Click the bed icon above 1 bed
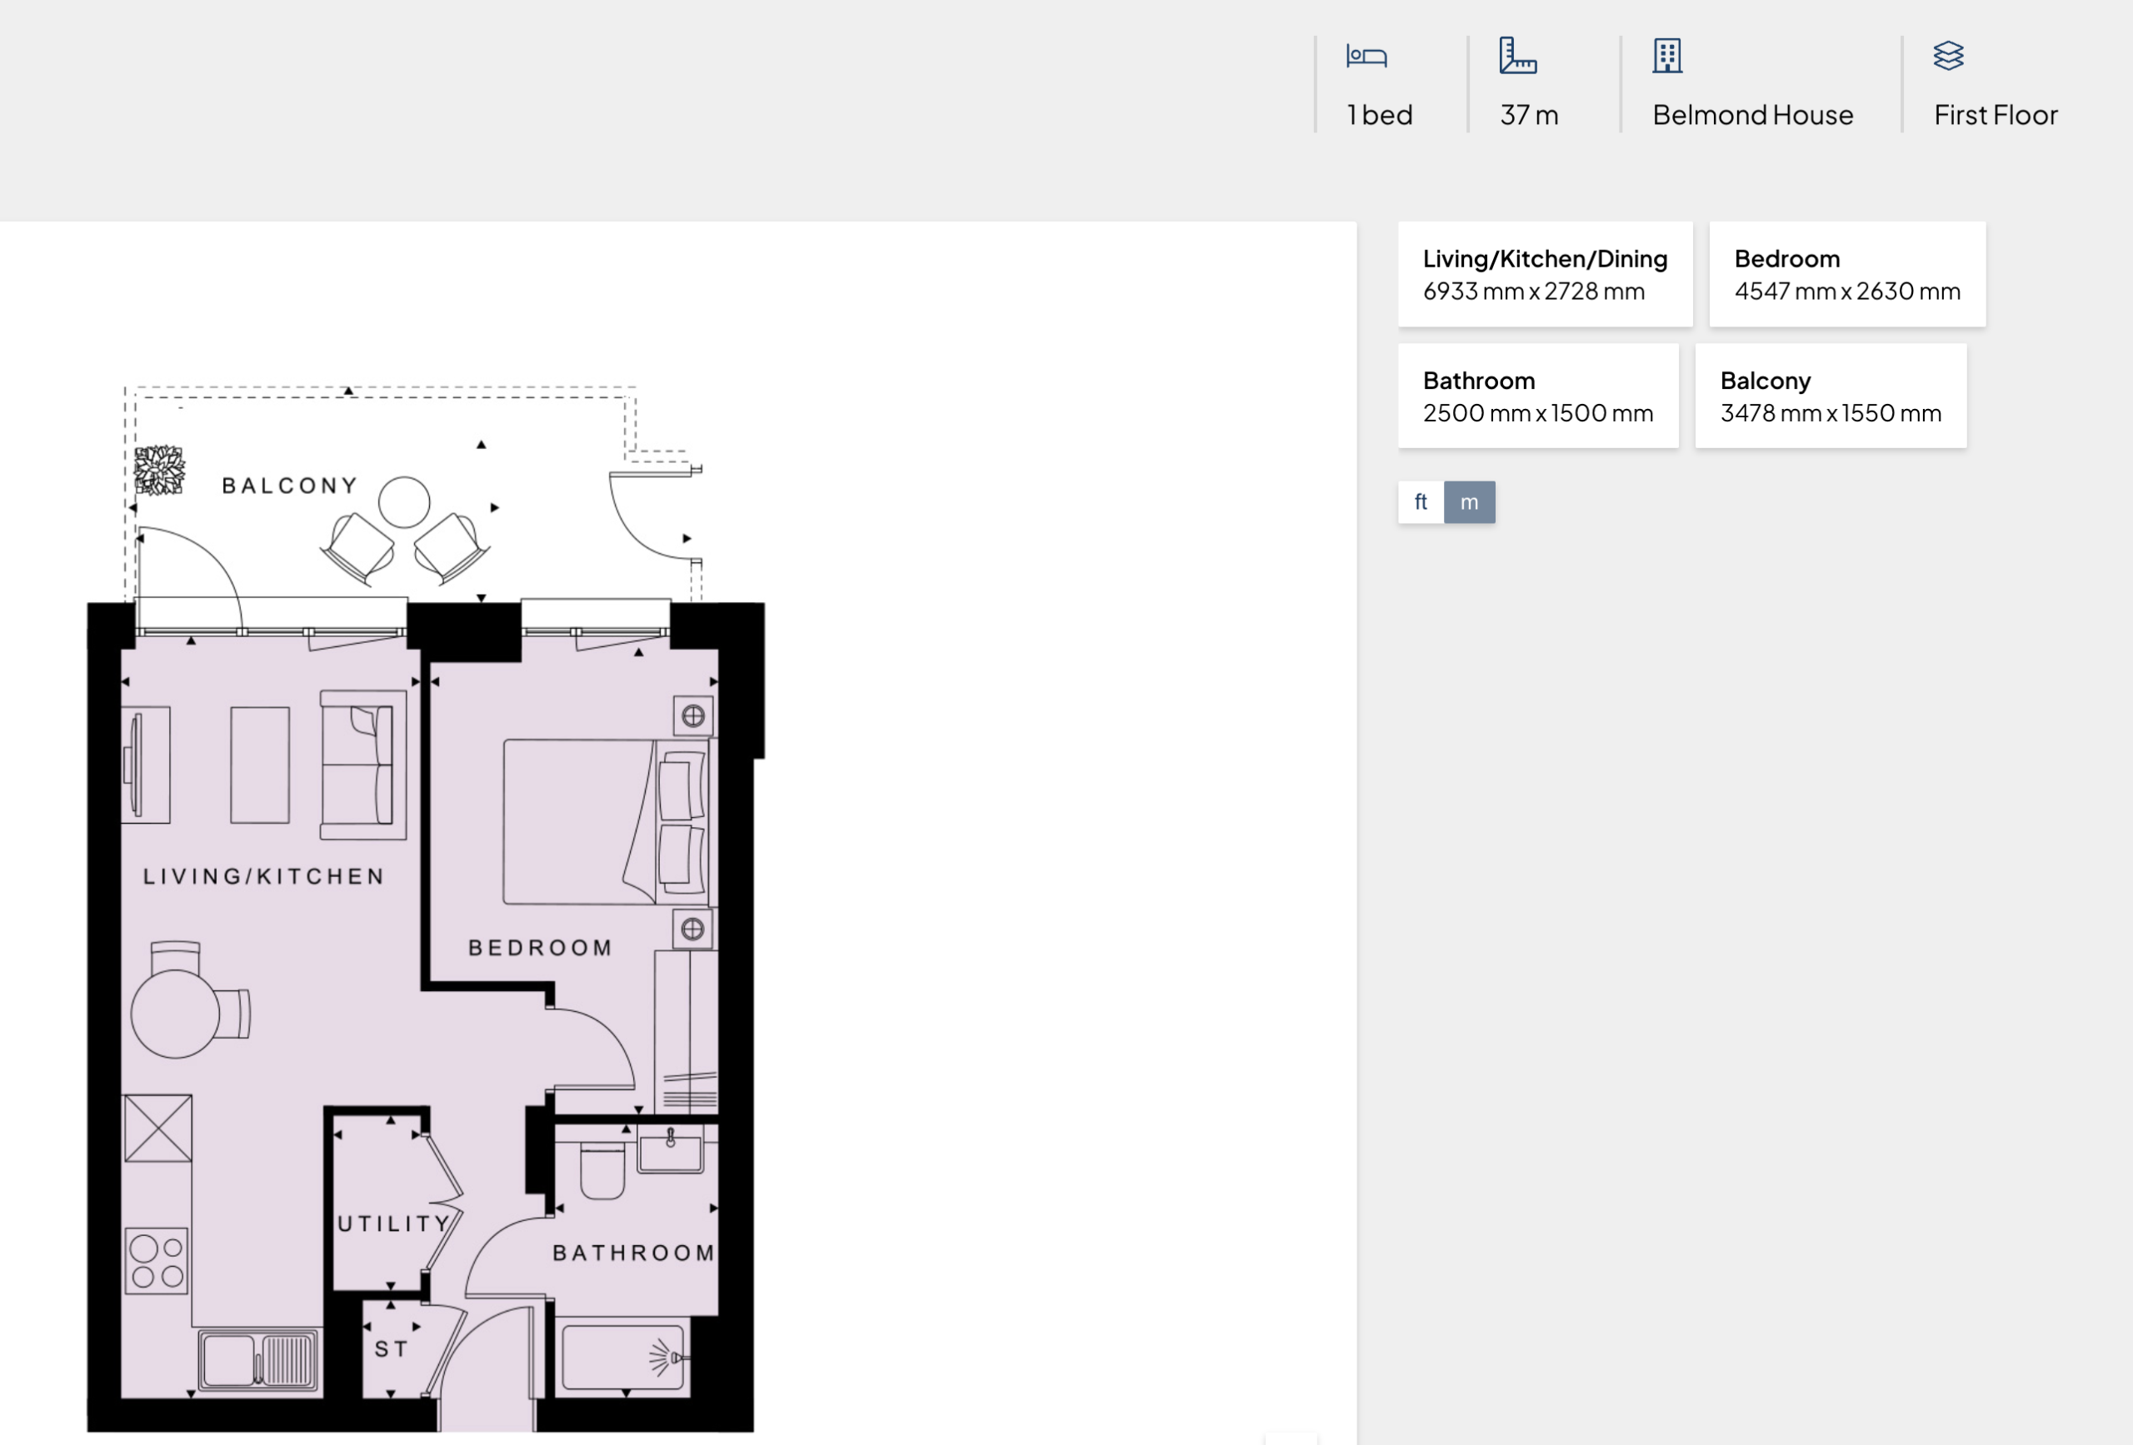Image resolution: width=2133 pixels, height=1445 pixels. point(1366,57)
